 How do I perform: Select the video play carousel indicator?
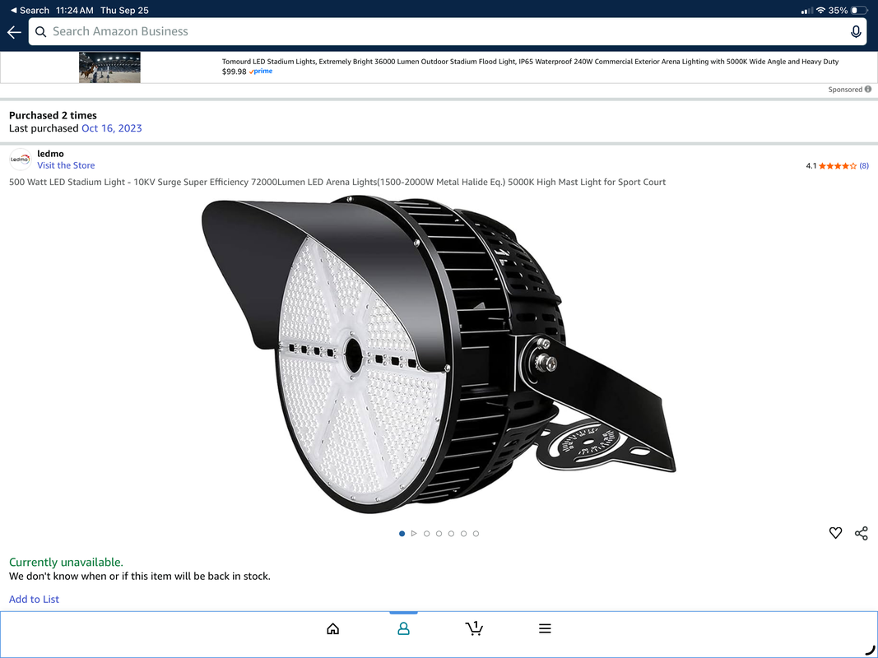414,534
